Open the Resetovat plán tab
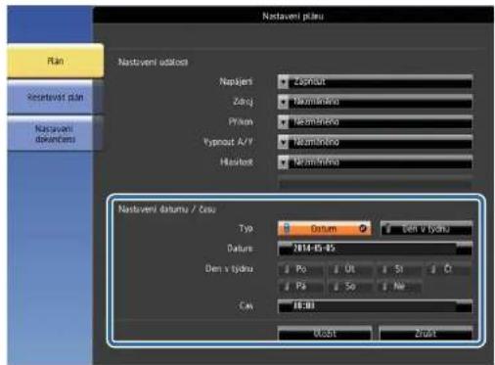495x365 pixels. 56,97
